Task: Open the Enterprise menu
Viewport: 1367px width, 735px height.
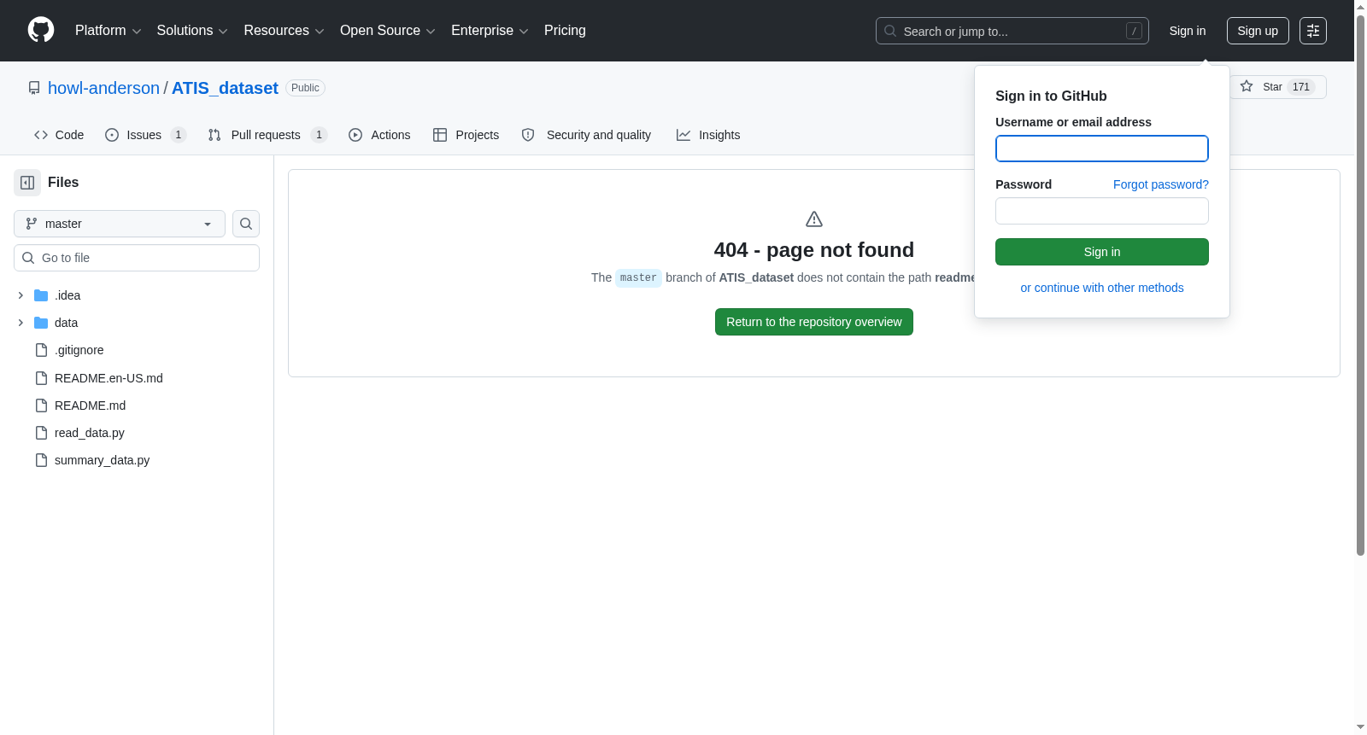Action: pyautogui.click(x=490, y=31)
